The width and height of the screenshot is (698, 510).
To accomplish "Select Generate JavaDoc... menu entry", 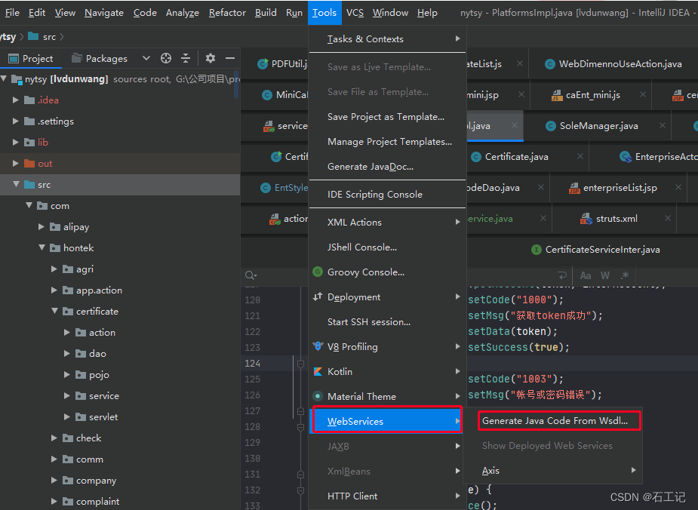I will [x=386, y=167].
